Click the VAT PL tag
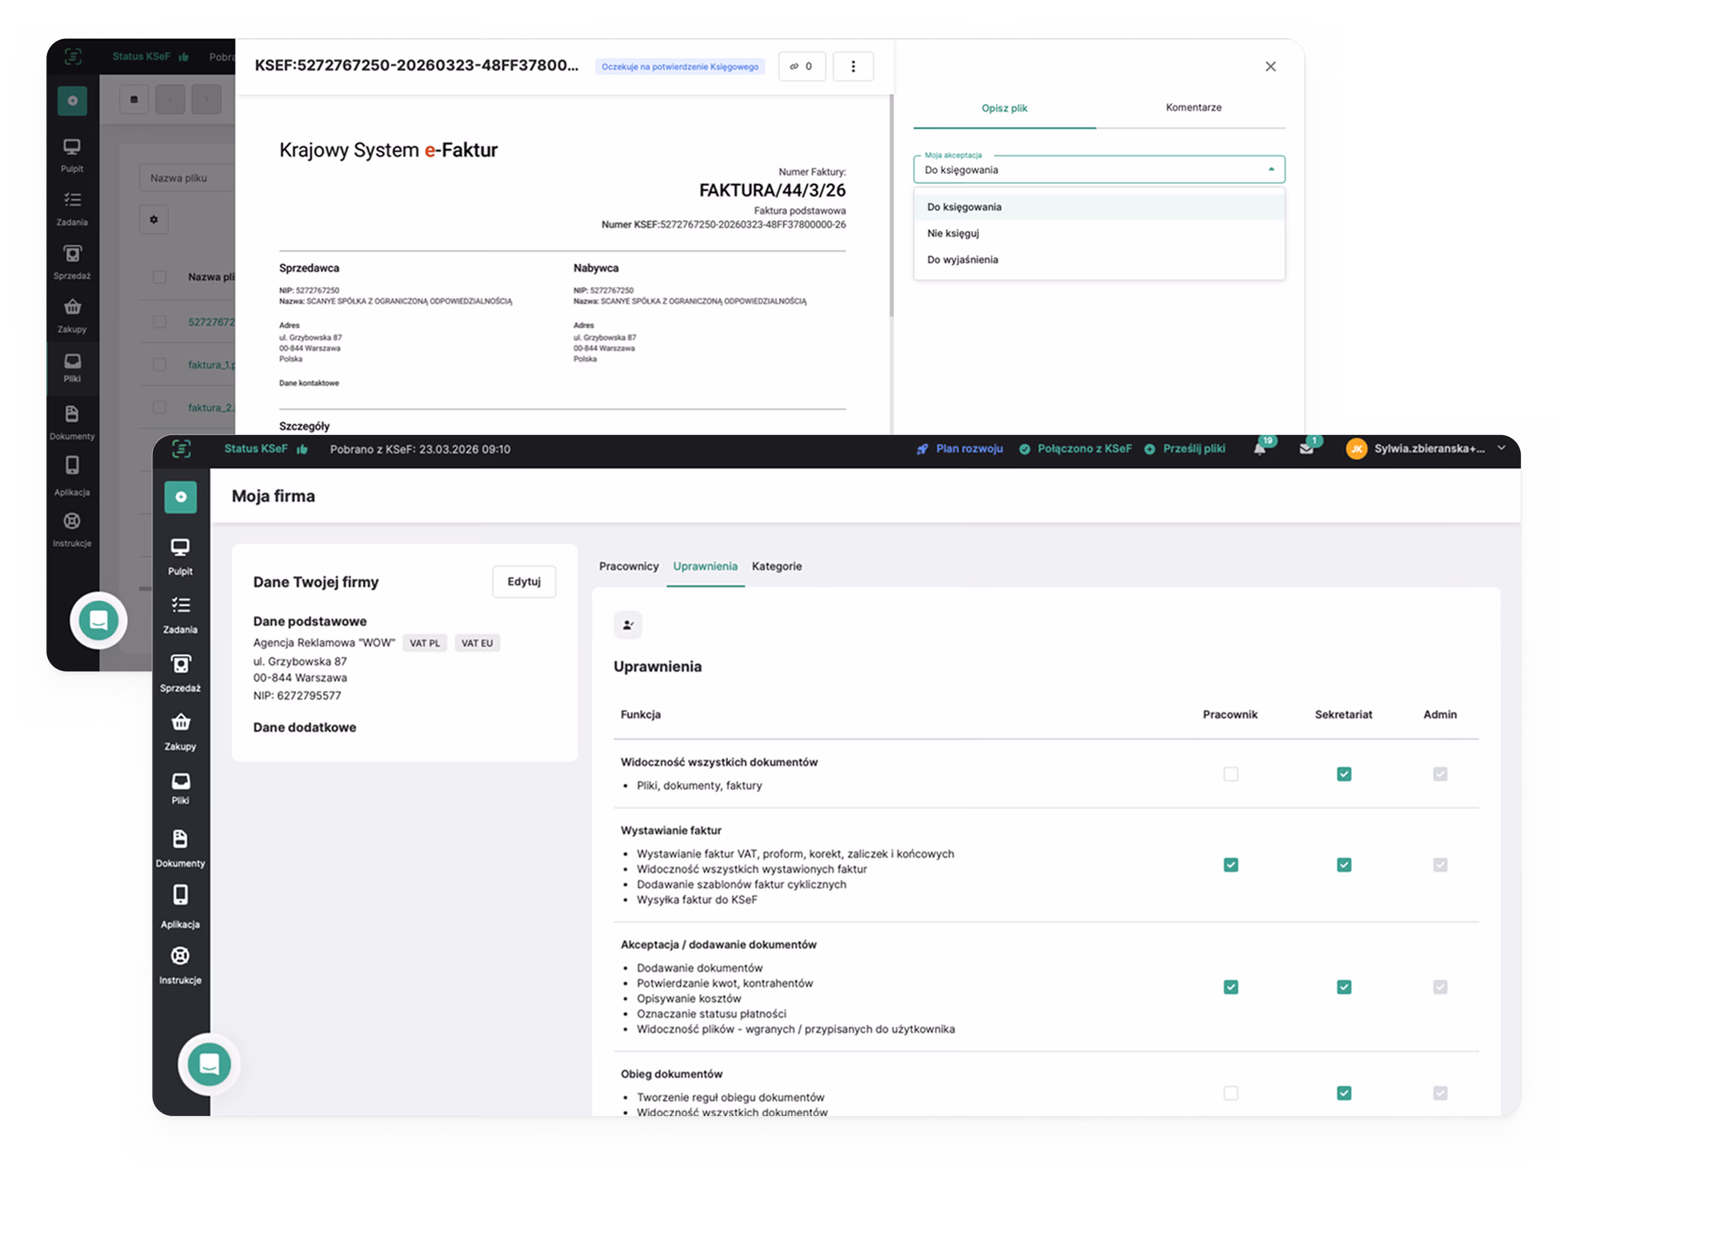This screenshot has height=1242, width=1736. point(424,643)
